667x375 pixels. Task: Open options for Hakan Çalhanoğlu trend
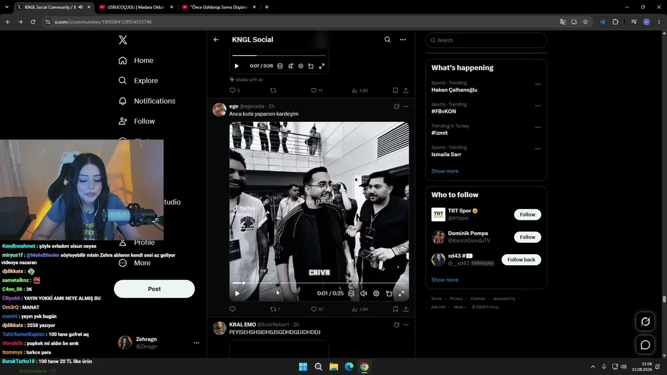tap(538, 84)
